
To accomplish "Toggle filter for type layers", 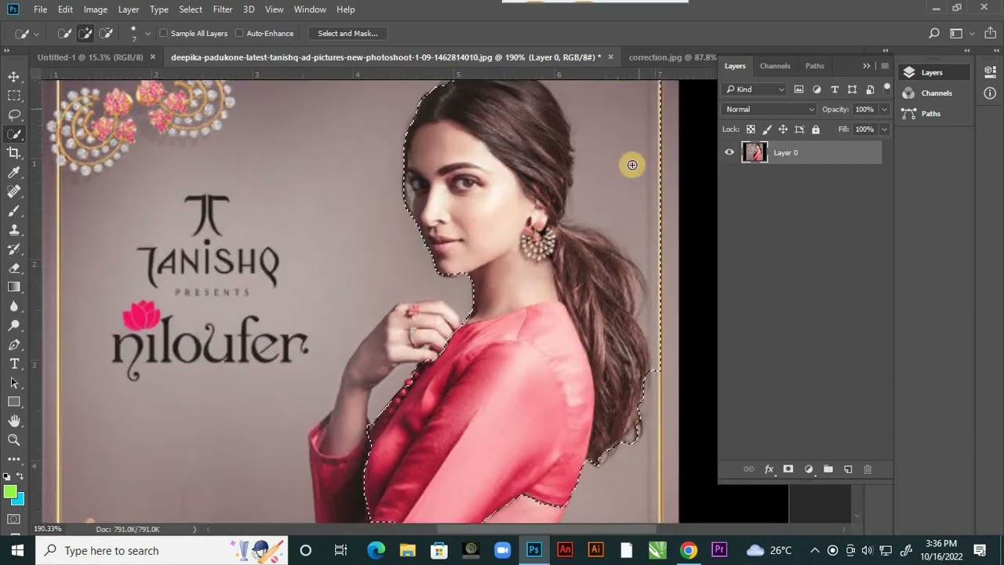I will (835, 89).
